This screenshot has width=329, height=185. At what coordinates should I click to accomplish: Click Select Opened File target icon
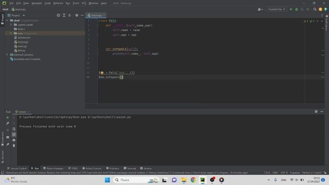point(58,15)
